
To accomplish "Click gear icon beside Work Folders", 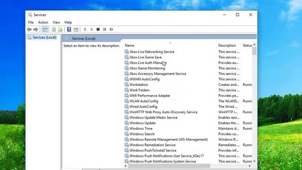I will 126,90.
